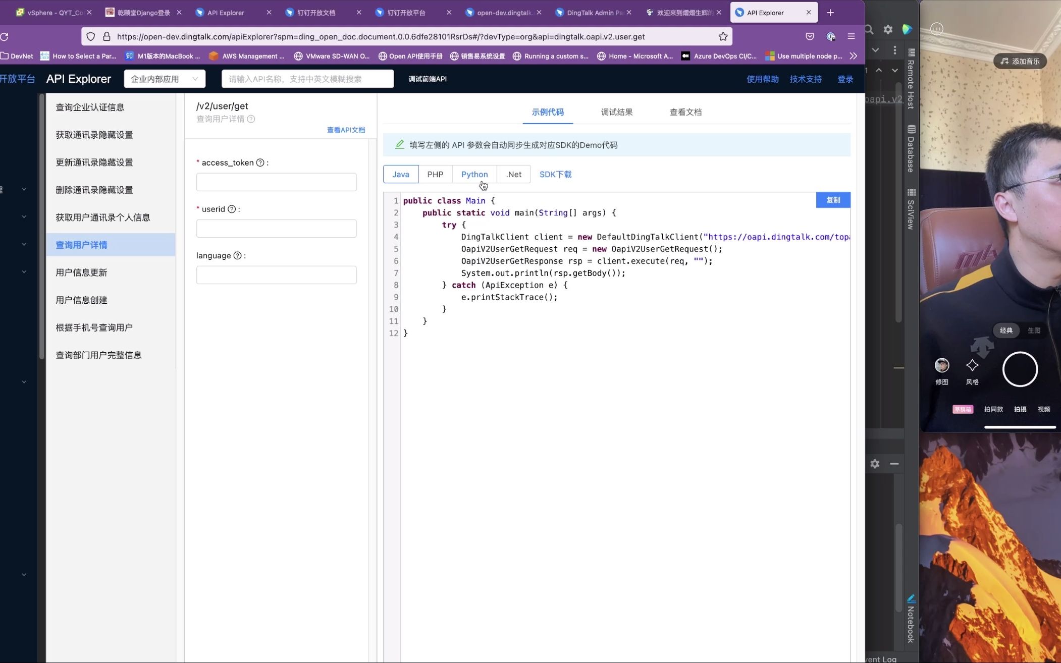Click the Pocket save icon in toolbar
The width and height of the screenshot is (1061, 663).
coord(810,36)
